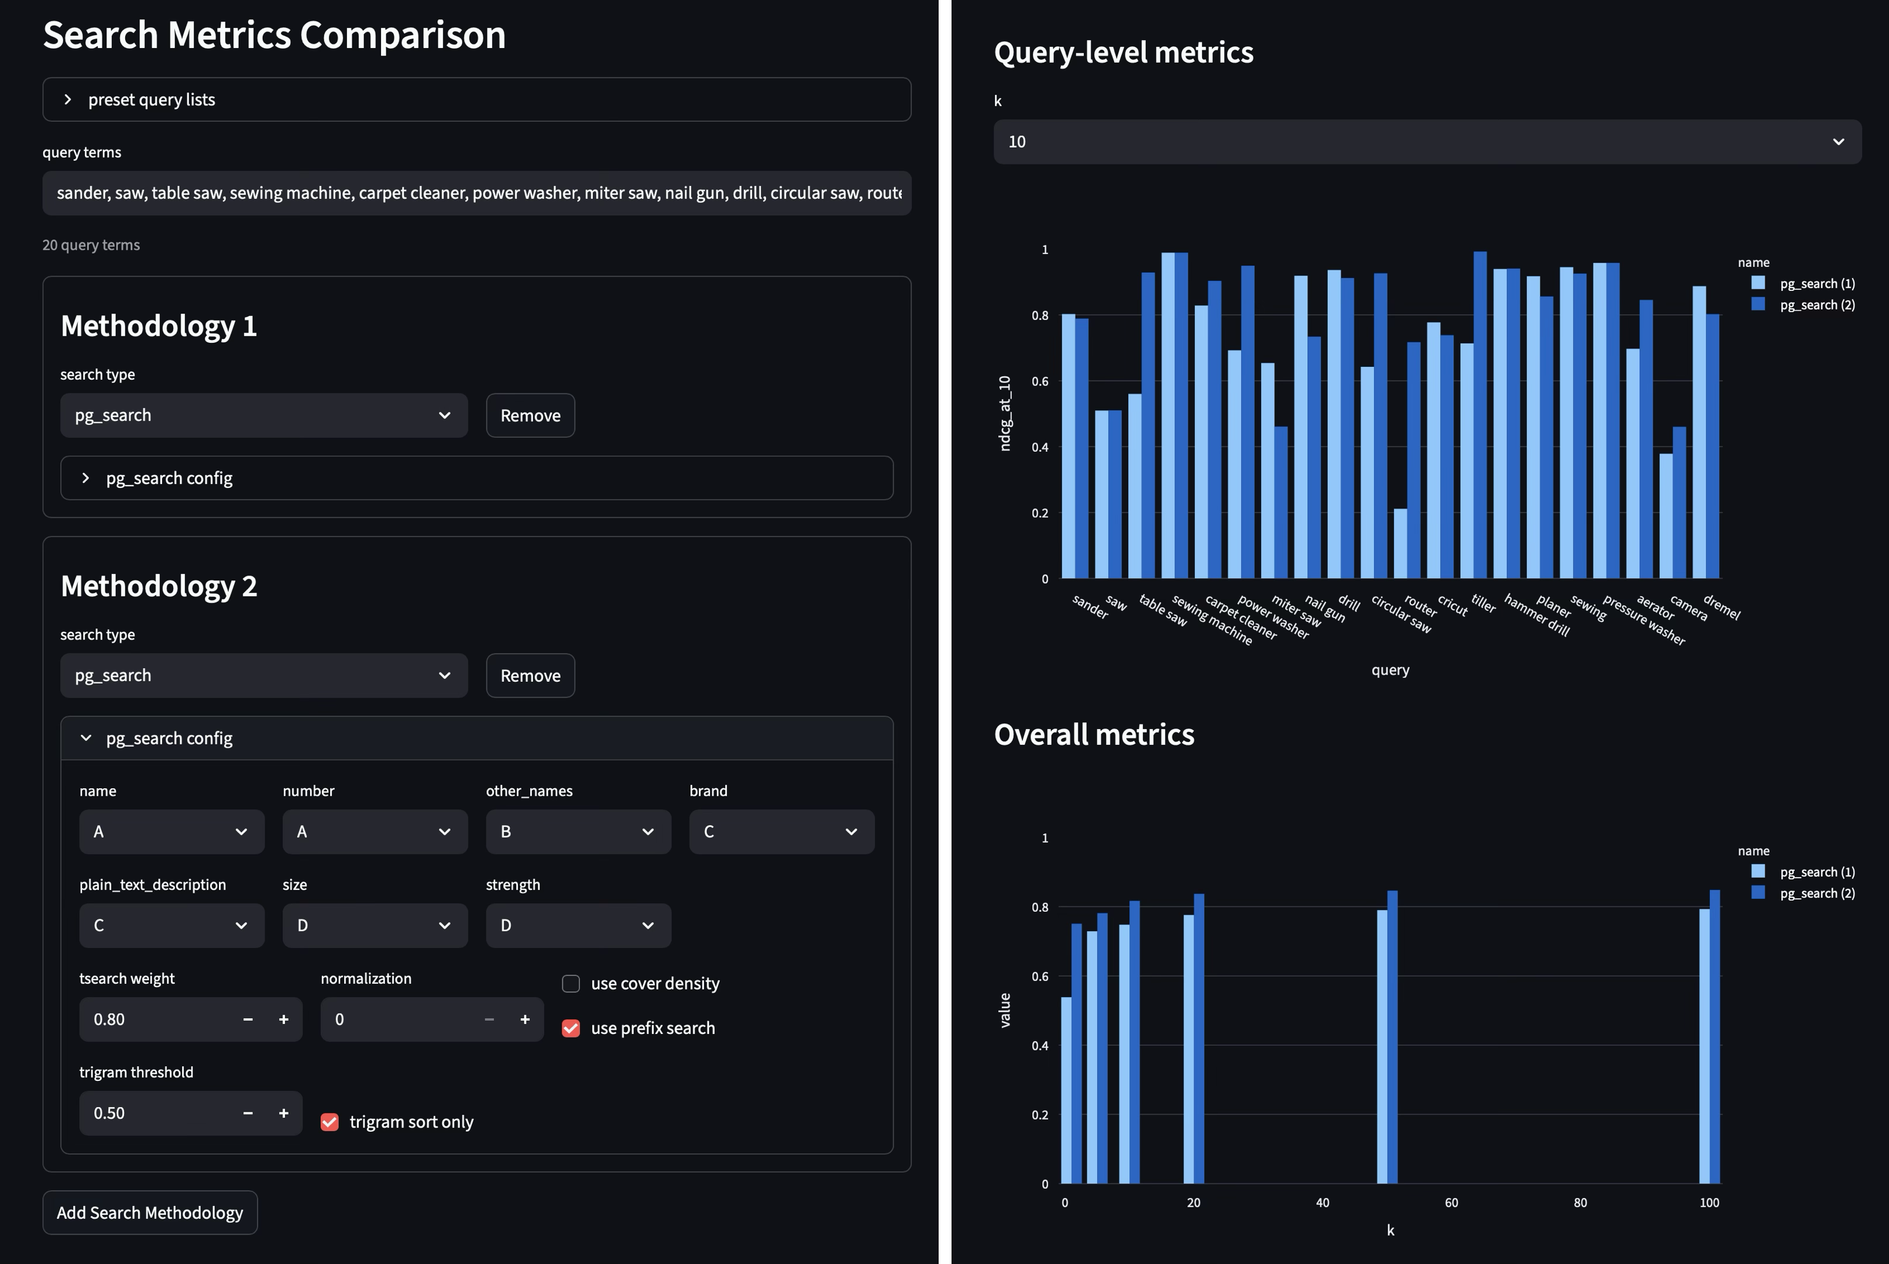The height and width of the screenshot is (1264, 1889).
Task: Increase normalization with plus icon
Action: click(525, 1020)
